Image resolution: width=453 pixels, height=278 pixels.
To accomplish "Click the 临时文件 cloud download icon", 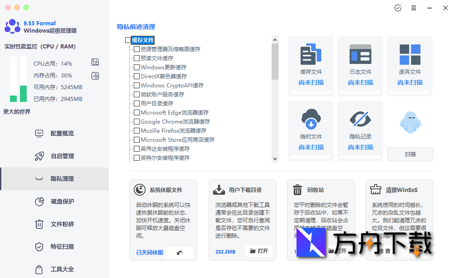I will tap(310, 119).
